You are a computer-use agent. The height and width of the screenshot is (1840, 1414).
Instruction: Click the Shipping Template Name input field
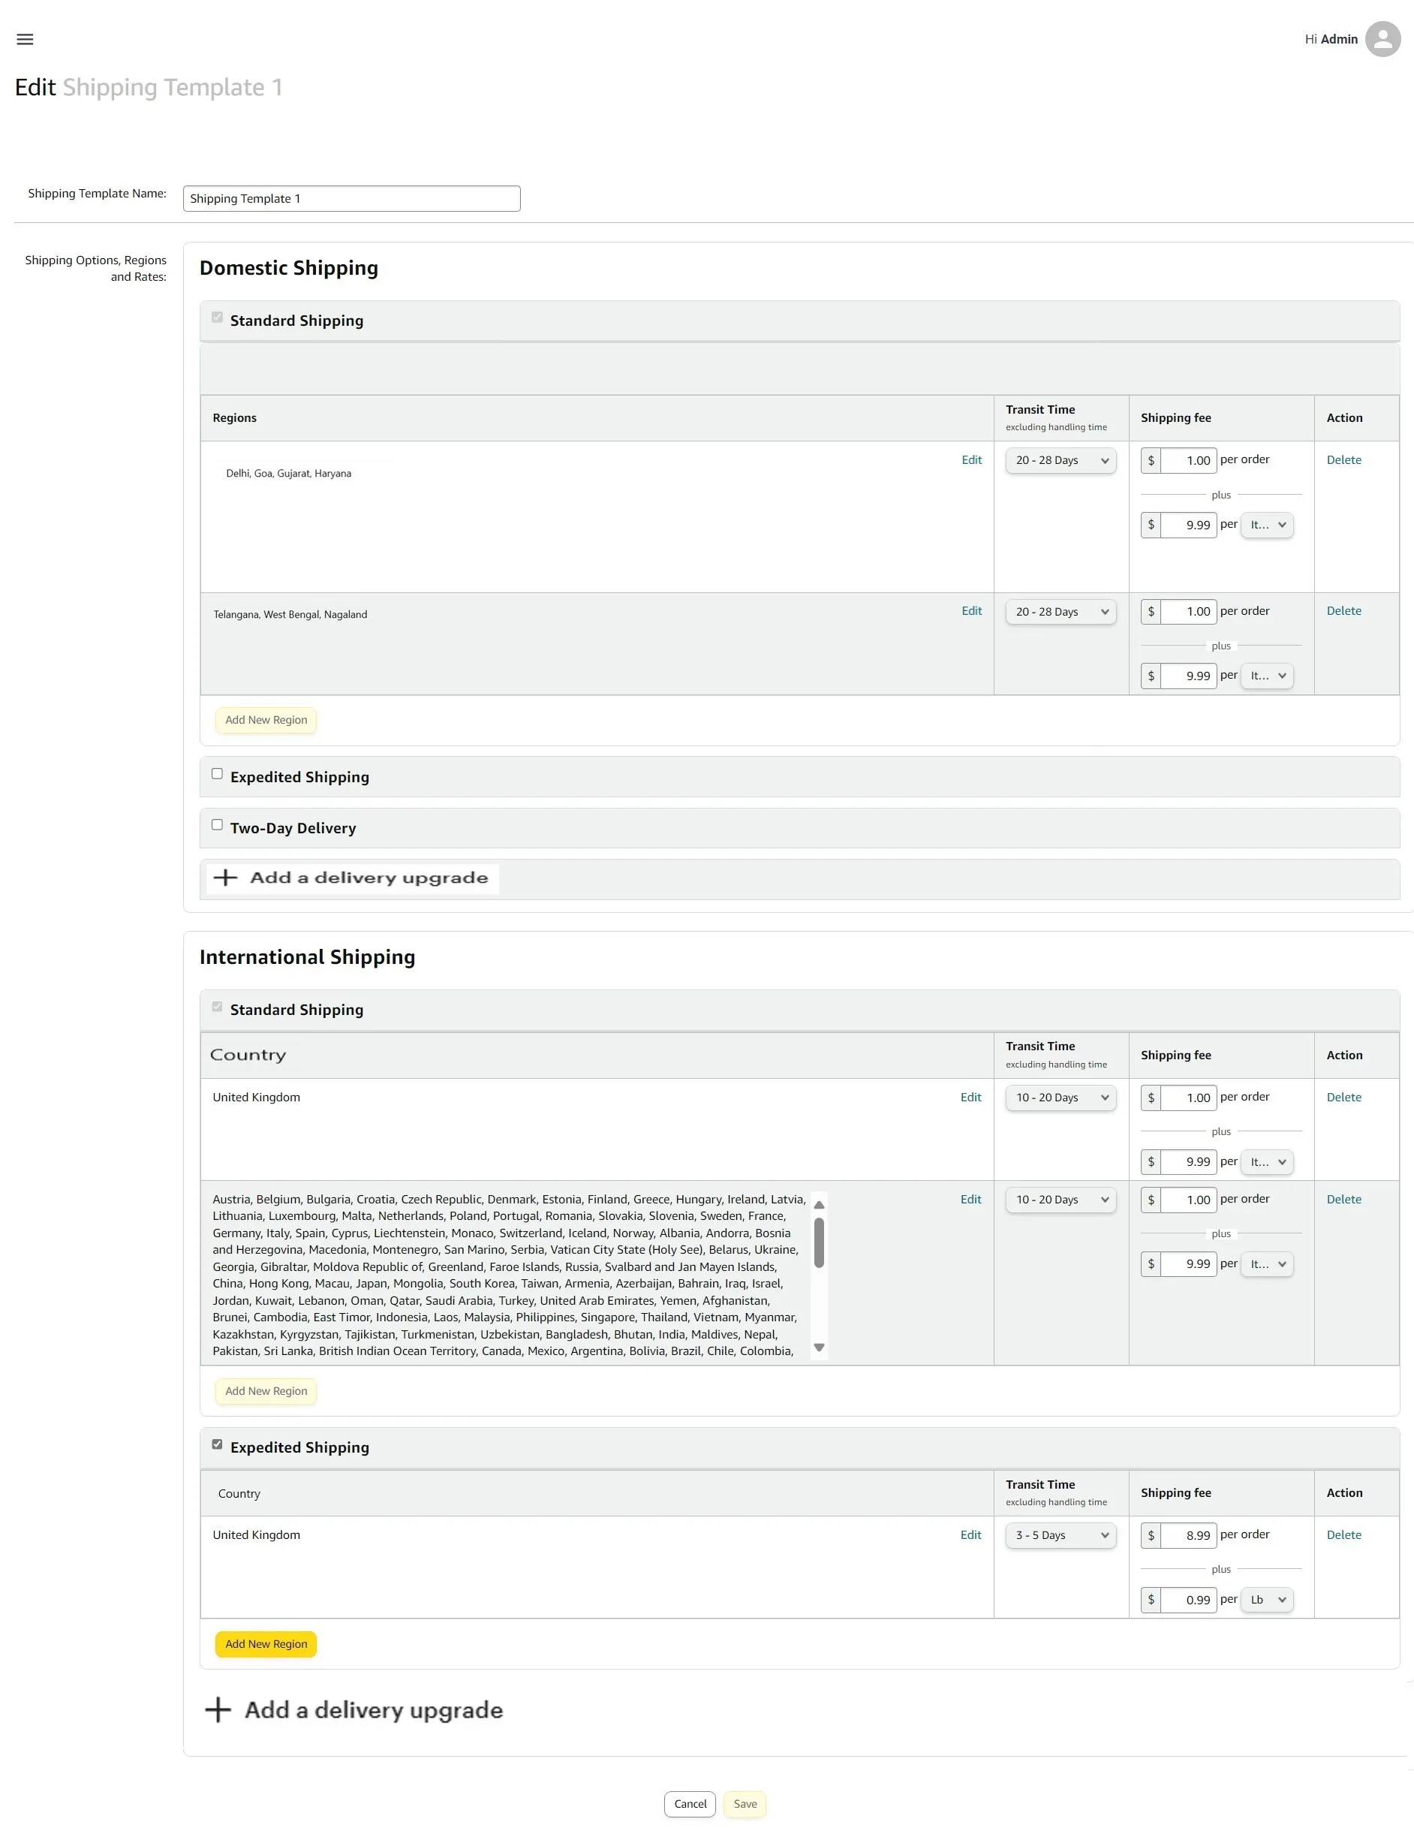(x=351, y=199)
